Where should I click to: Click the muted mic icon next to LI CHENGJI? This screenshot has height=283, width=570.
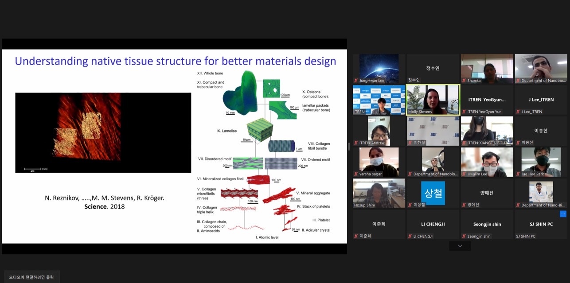pyautogui.click(x=410, y=236)
